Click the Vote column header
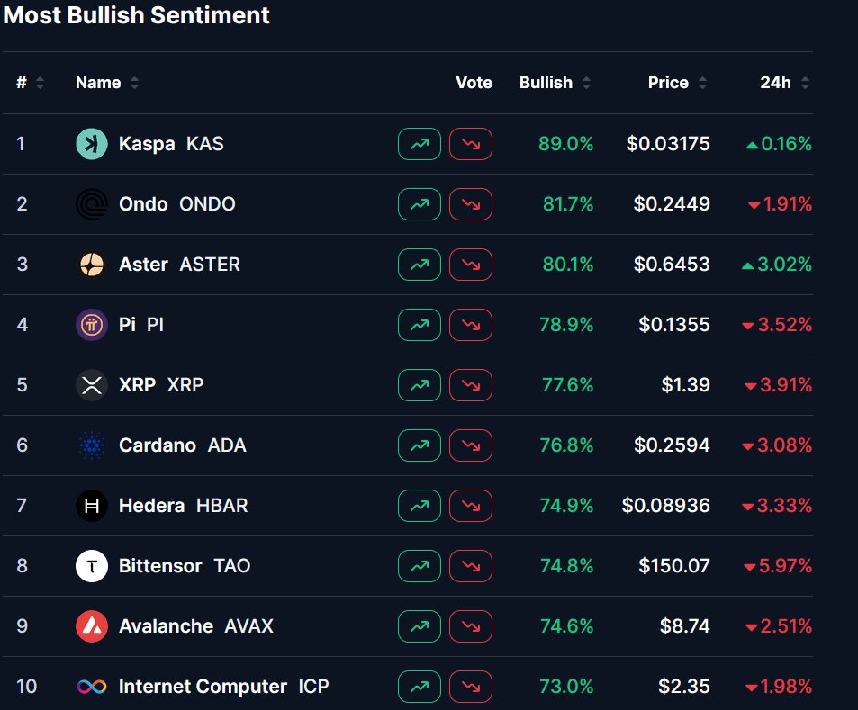This screenshot has height=710, width=858. 474,83
